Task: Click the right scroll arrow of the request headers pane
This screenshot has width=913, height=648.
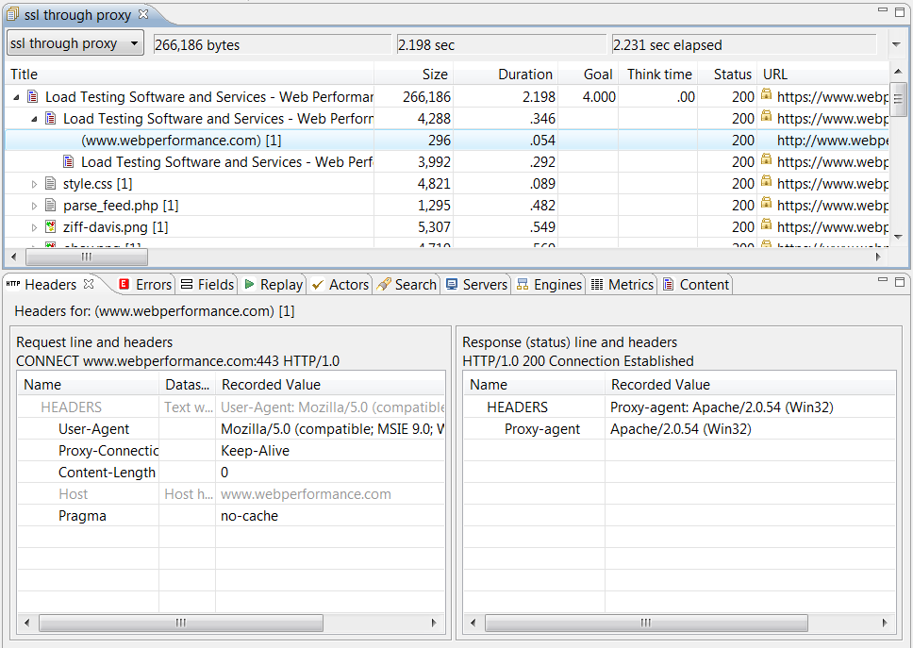Action: [434, 623]
